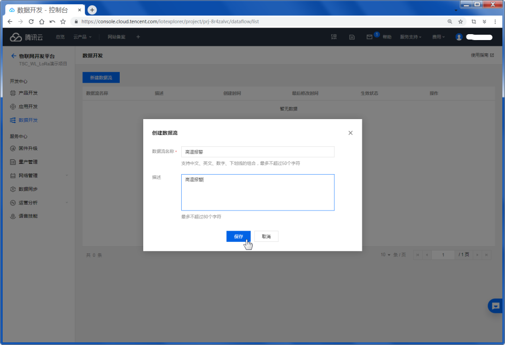Open the browser three-dot menu
Screen dimensions: 505x345
click(x=495, y=21)
